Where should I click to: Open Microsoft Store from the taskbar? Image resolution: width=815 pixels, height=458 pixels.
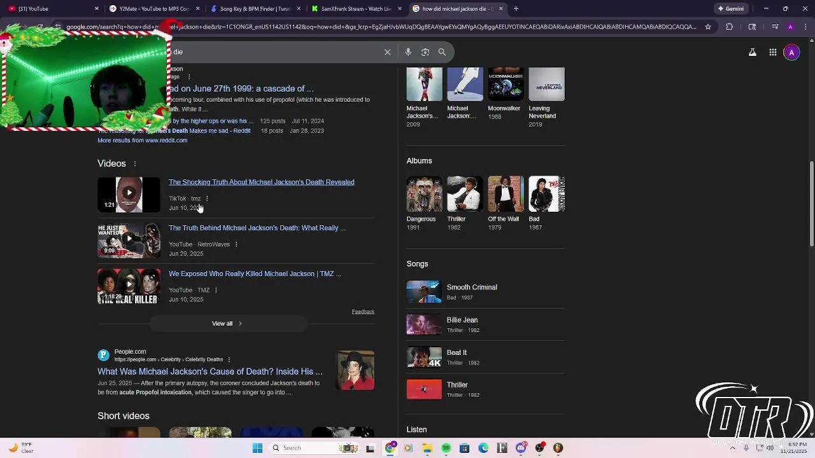464,448
